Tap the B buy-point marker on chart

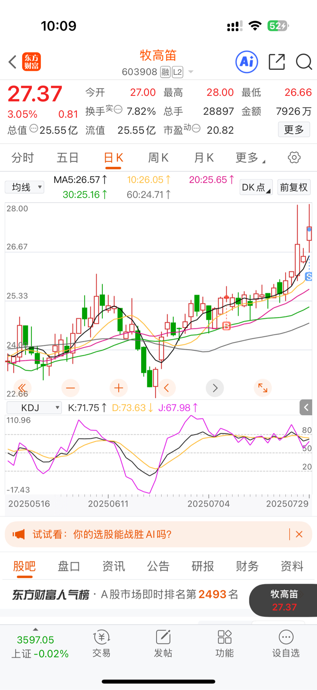tap(227, 326)
